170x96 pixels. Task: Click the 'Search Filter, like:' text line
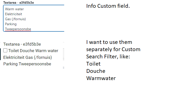tap(108, 57)
